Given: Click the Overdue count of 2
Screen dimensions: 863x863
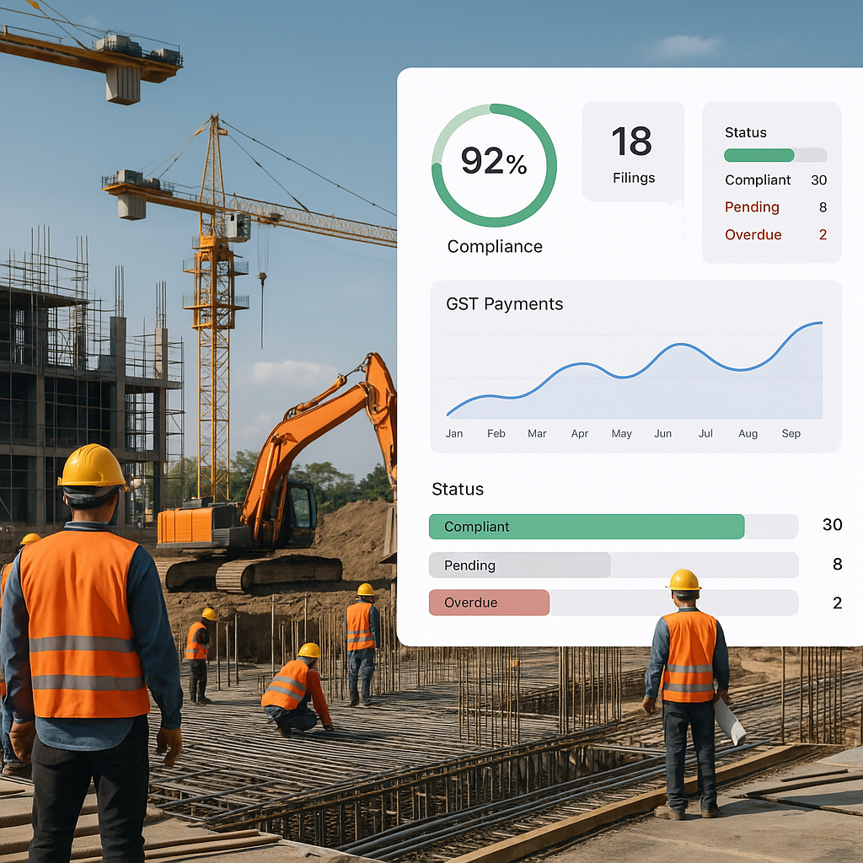Looking at the screenshot, I should 823,234.
